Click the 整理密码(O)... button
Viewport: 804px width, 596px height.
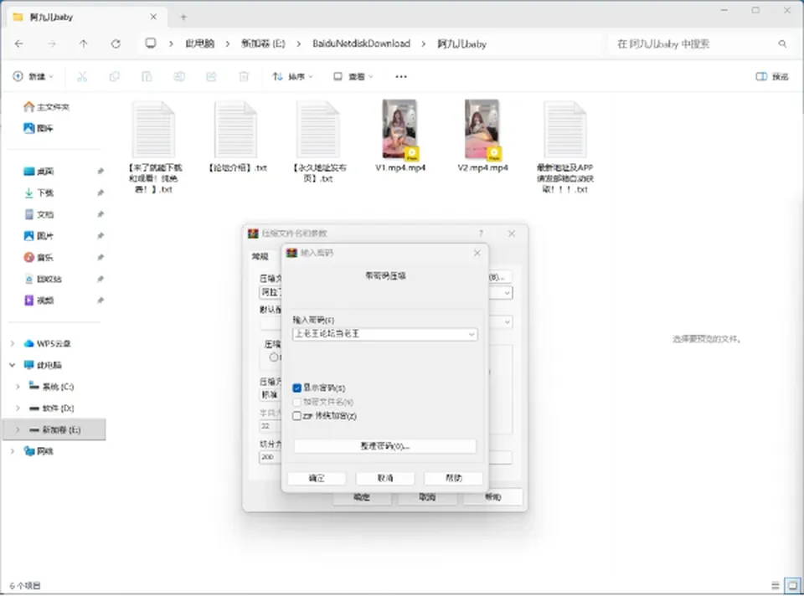385,446
